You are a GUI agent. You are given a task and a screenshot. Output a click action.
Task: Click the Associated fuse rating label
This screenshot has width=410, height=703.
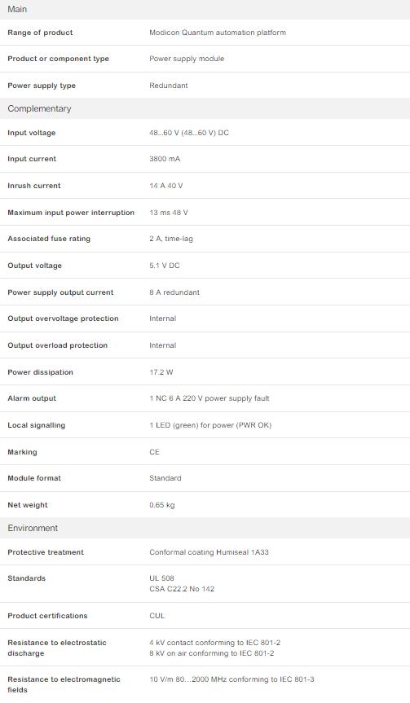point(49,239)
